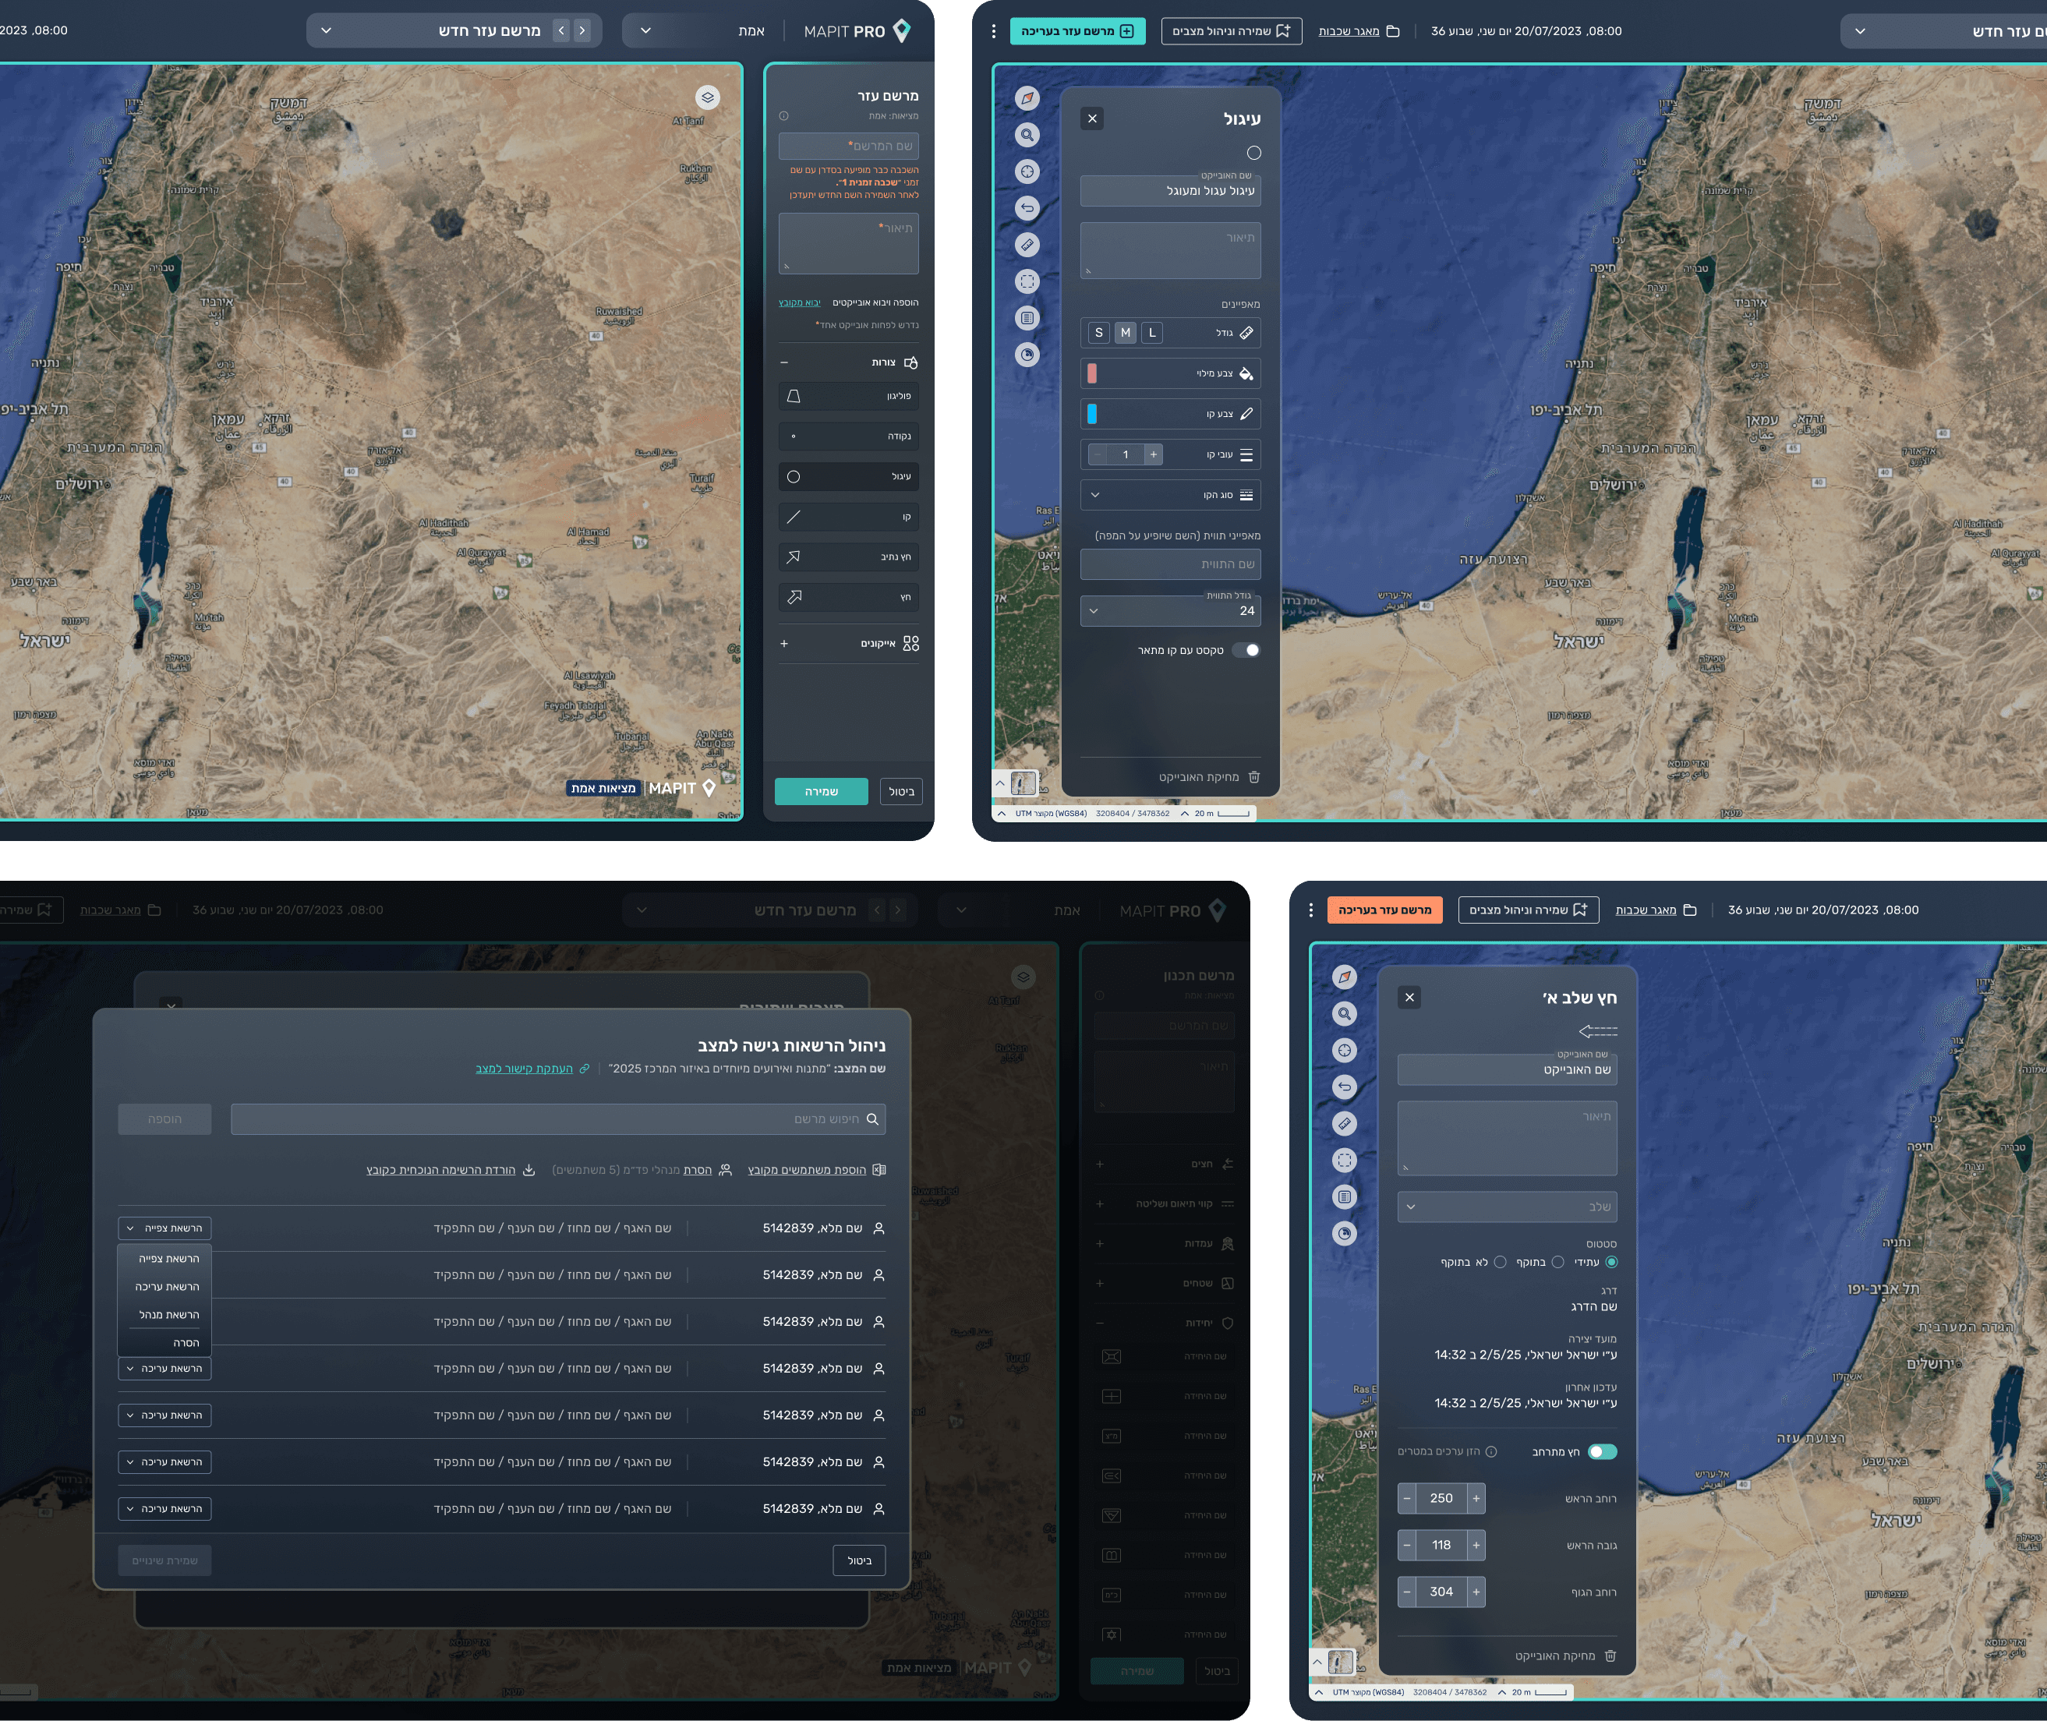Toggle the טקסט עם קו מתאר switch
Viewport: 2047px width, 1721px height.
pos(1246,651)
